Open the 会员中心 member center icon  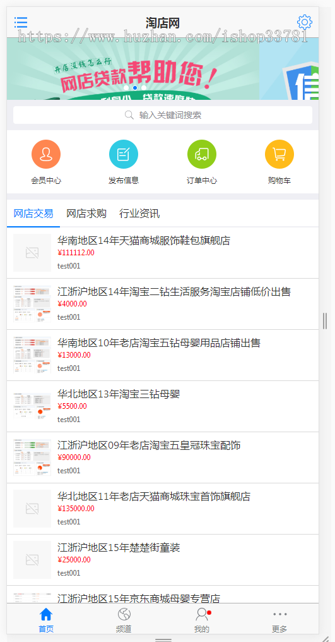46,154
